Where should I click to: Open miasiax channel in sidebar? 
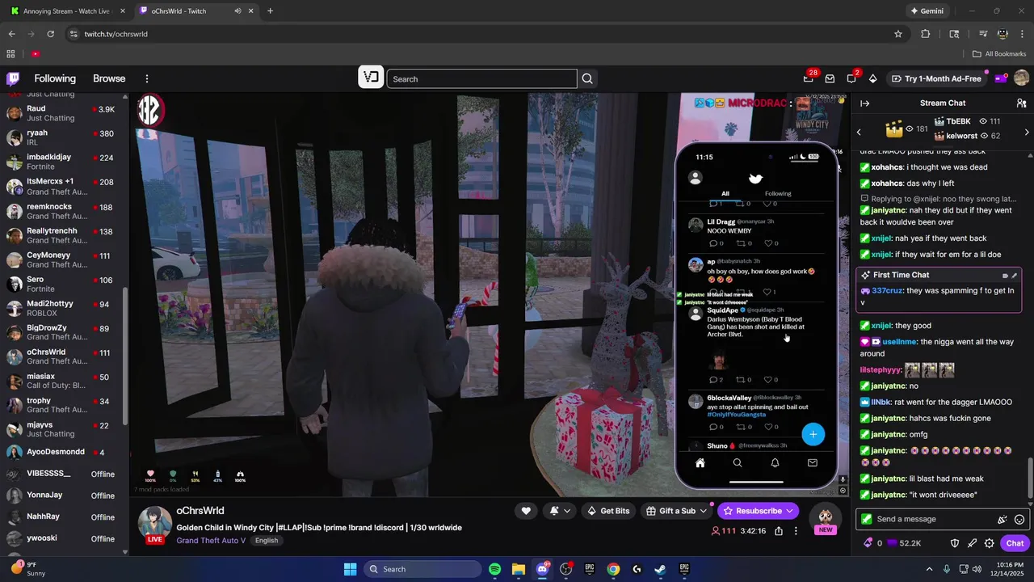coord(65,381)
